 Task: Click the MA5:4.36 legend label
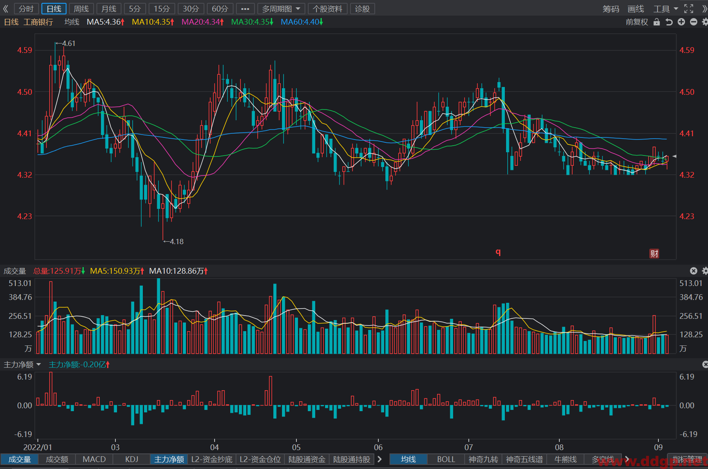[x=105, y=22]
